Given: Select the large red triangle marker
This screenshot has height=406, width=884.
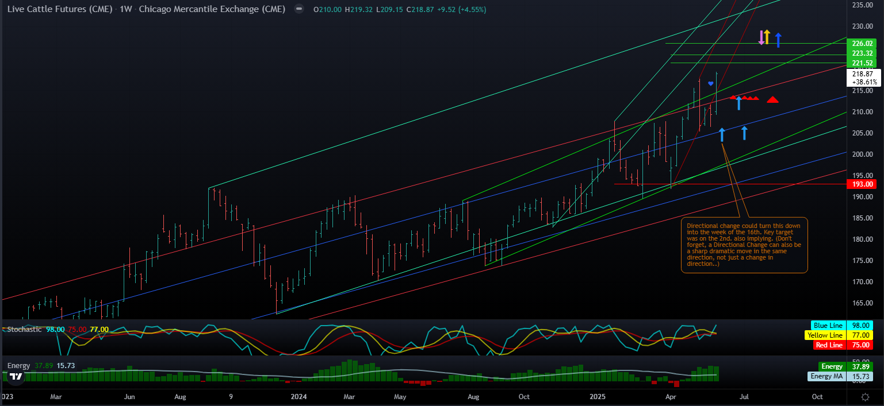Looking at the screenshot, I should click(x=772, y=99).
